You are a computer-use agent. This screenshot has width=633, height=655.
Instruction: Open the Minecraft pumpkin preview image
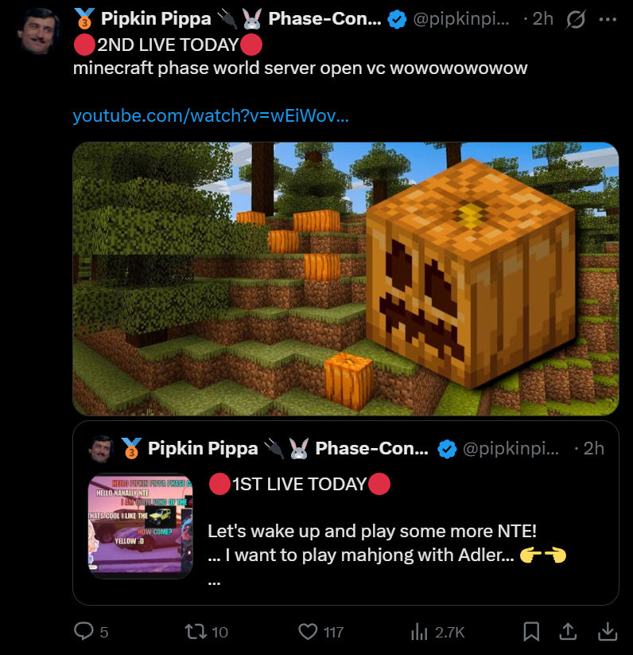(x=345, y=279)
